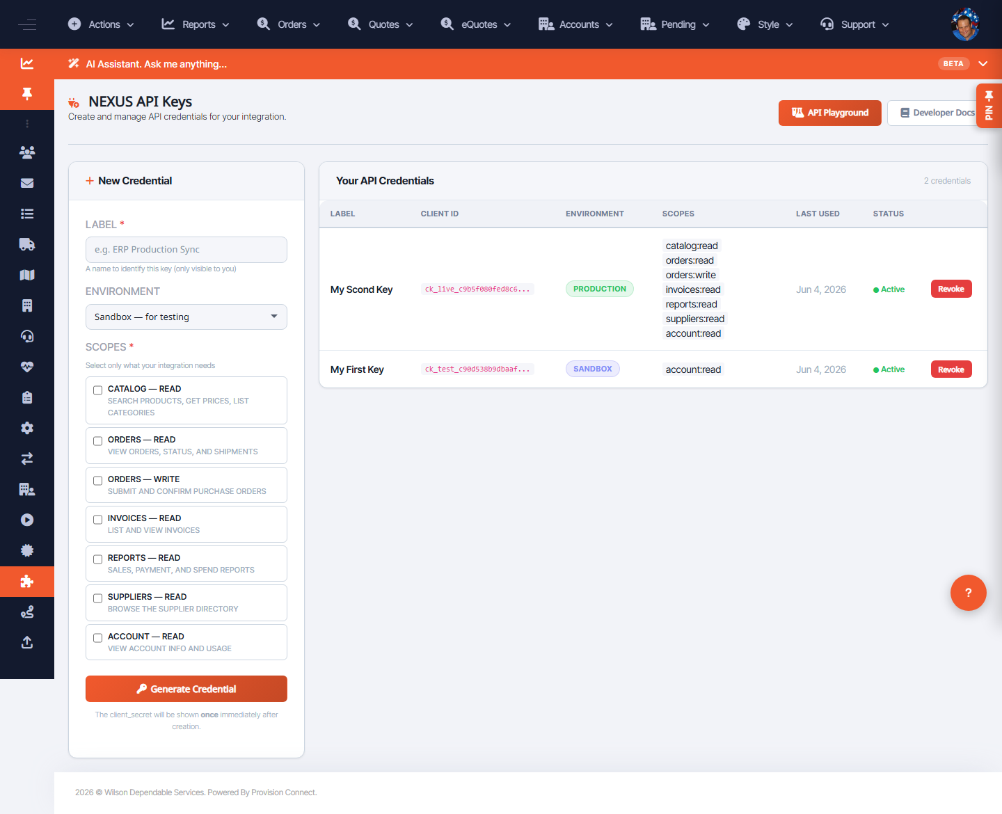The width and height of the screenshot is (1002, 814).
Task: Open the building with user sidebar icon
Action: point(27,489)
